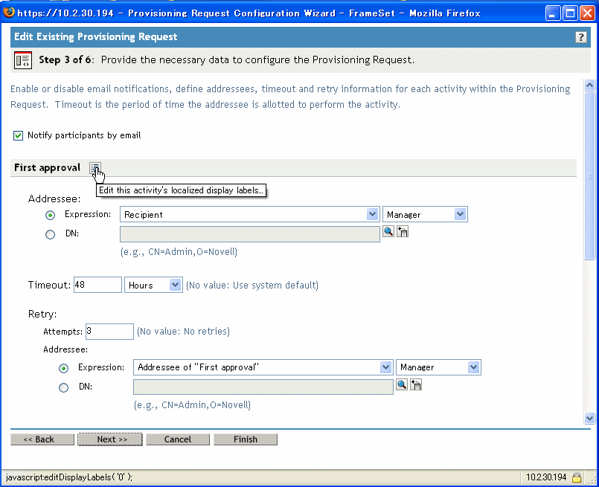
Task: Select DN radio under Retry Addressee
Action: [63, 388]
